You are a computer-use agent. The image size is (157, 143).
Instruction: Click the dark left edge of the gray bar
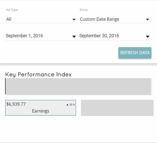pos(5,86)
